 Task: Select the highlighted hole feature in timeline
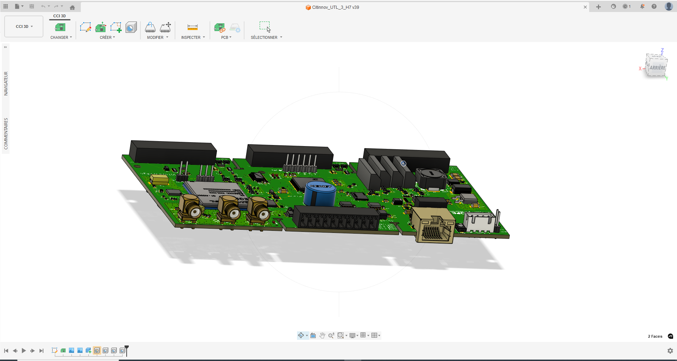[x=97, y=350]
